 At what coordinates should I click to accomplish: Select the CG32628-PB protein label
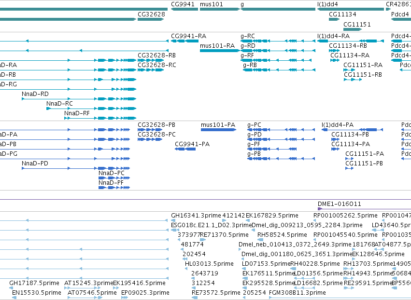156,125
